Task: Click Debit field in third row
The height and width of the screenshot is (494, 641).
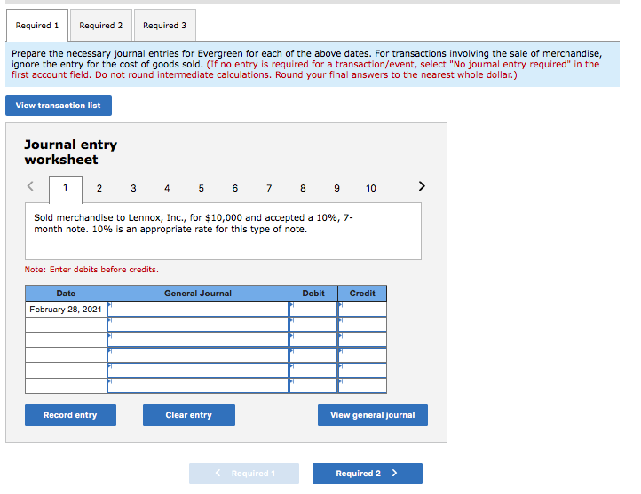Action: tap(313, 340)
